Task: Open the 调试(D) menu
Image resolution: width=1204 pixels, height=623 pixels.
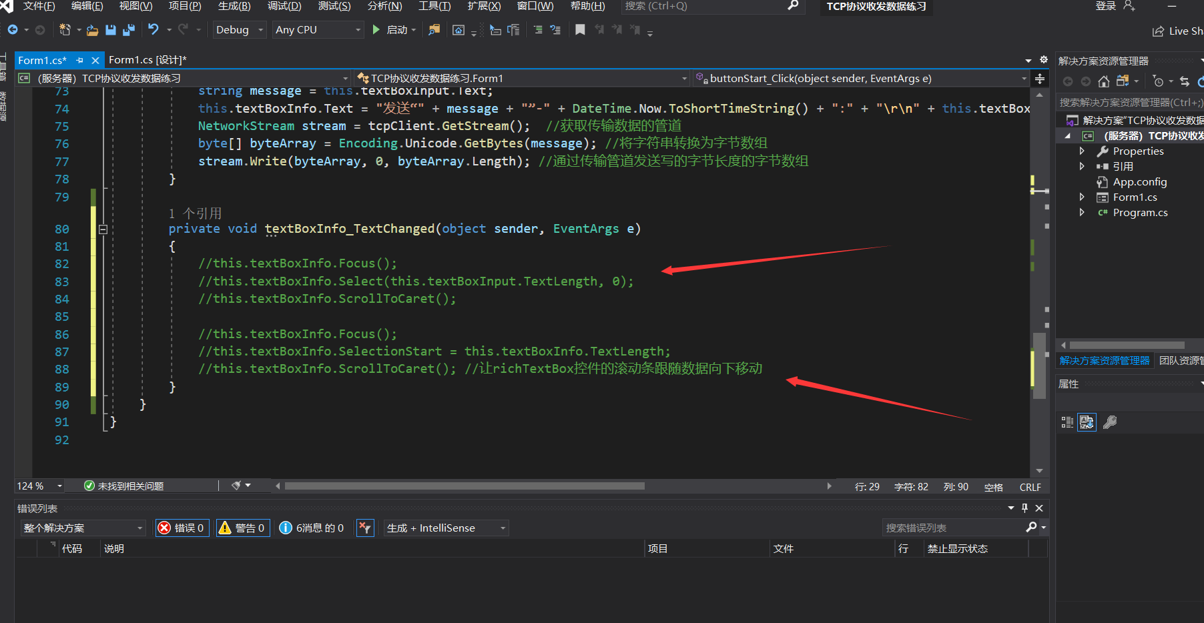Action: (x=284, y=6)
